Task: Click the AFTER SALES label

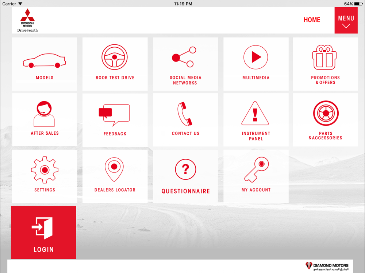Action: 45,133
